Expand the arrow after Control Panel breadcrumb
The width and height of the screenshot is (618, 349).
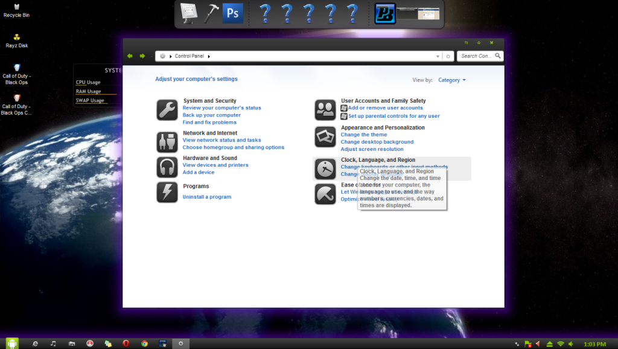[x=209, y=56]
